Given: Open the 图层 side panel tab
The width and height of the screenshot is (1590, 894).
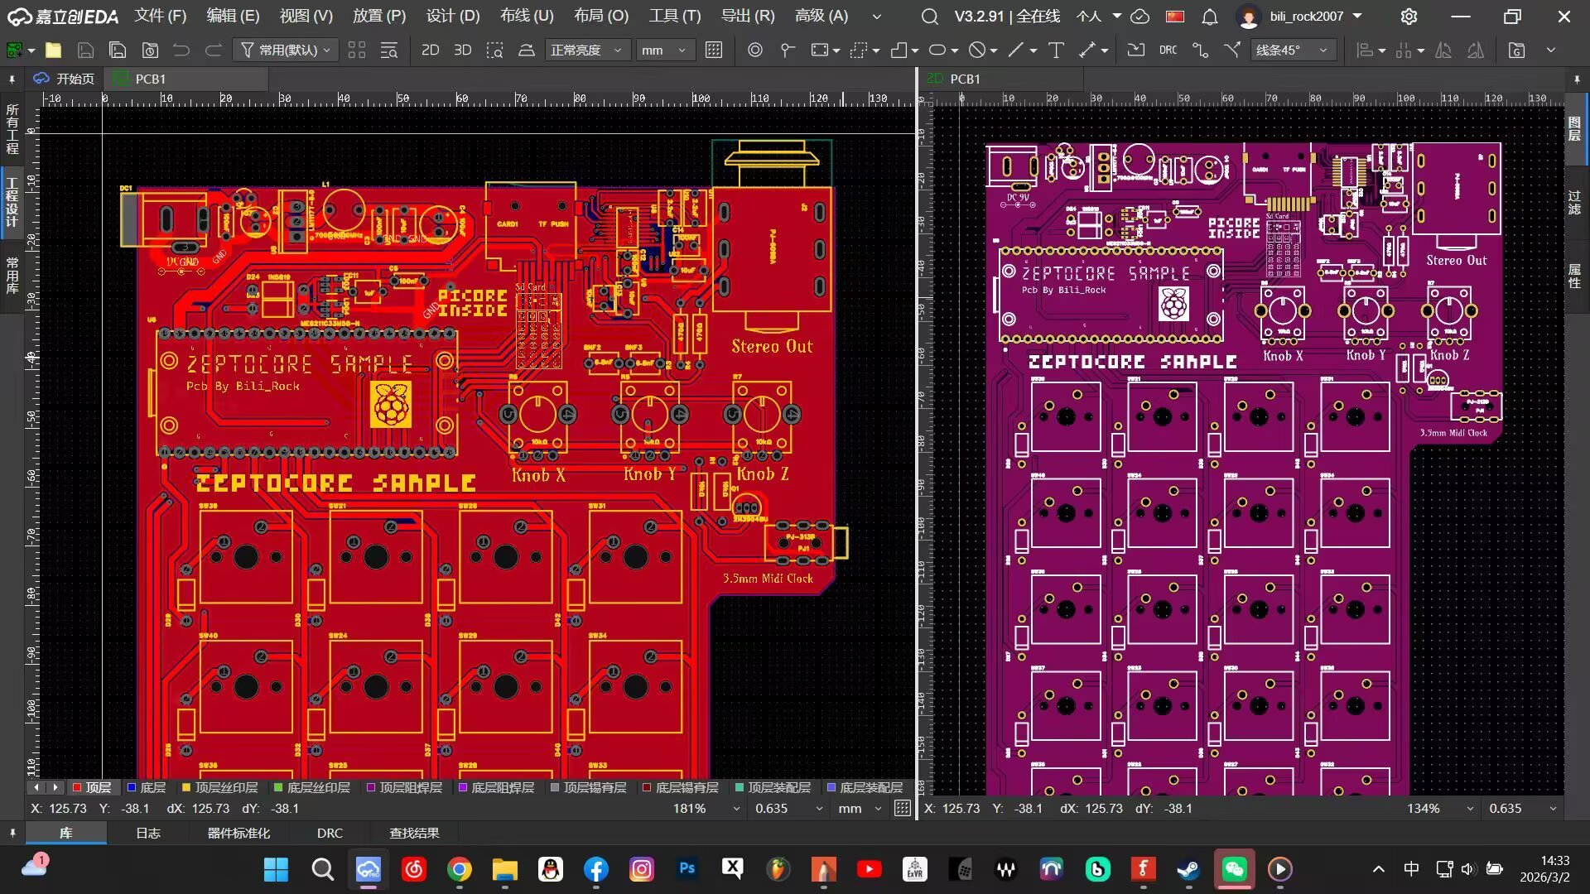Looking at the screenshot, I should (x=1574, y=128).
